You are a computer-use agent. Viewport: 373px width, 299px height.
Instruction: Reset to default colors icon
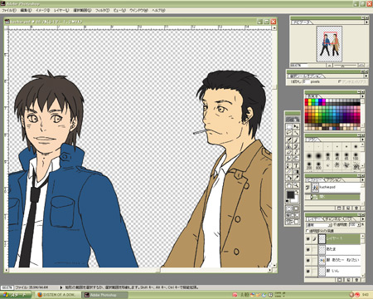coord(287,201)
